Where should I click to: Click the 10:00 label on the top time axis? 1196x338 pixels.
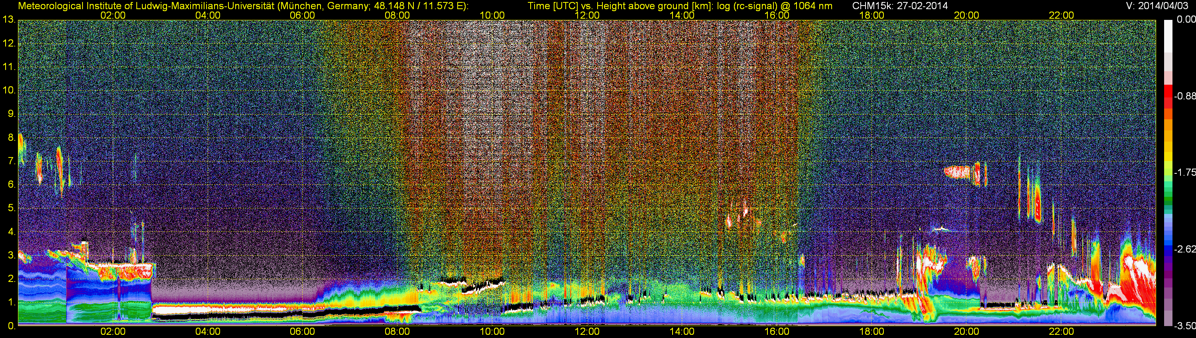(492, 15)
